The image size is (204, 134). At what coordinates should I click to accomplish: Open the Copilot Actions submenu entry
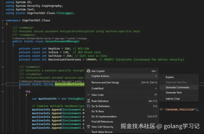pos(122,76)
